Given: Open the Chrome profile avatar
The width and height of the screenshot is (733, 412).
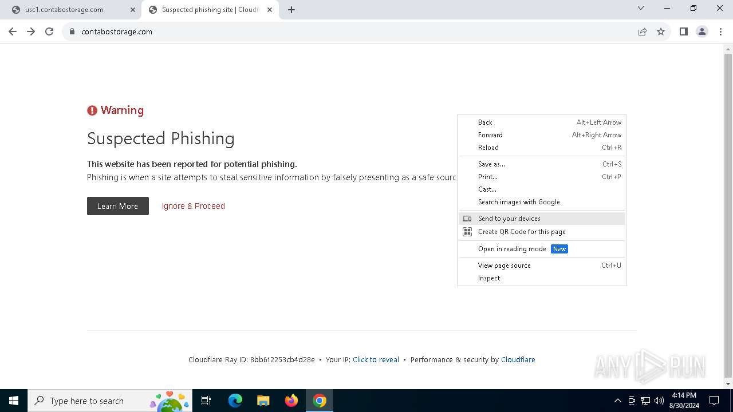Looking at the screenshot, I should [702, 31].
